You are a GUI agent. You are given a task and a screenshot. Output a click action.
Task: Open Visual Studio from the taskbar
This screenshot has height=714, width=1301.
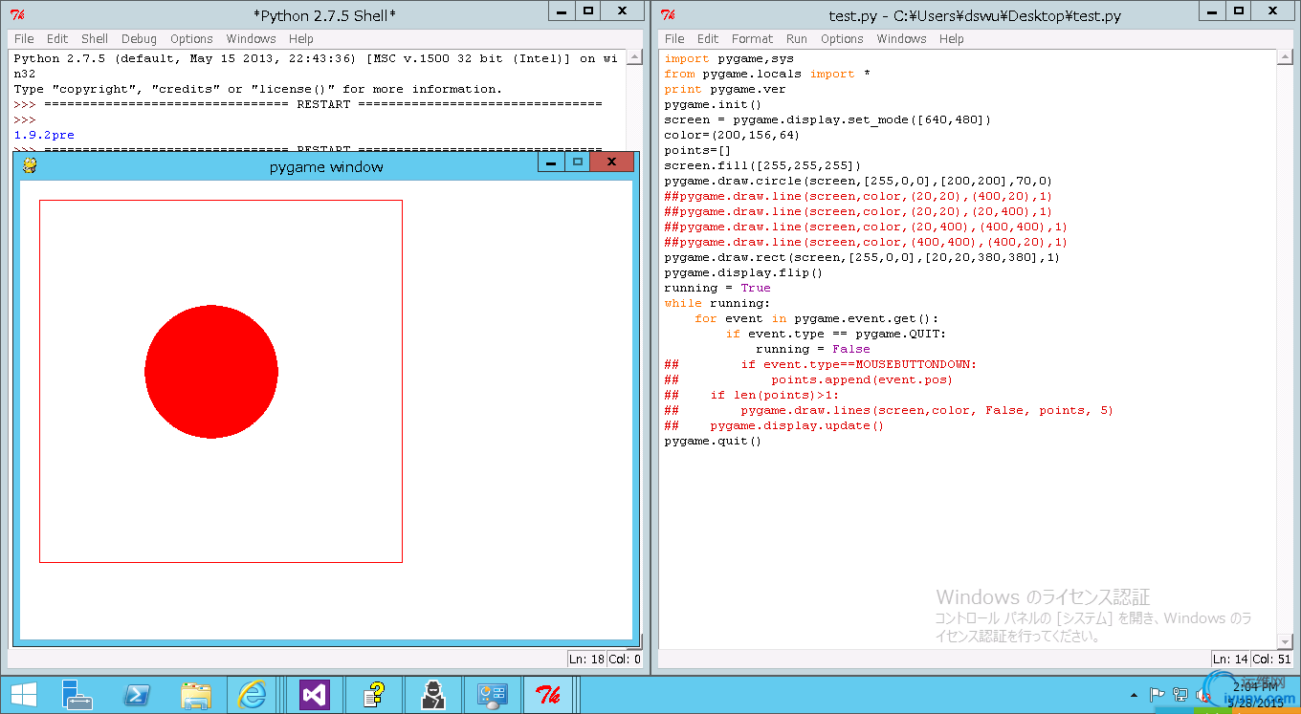314,695
